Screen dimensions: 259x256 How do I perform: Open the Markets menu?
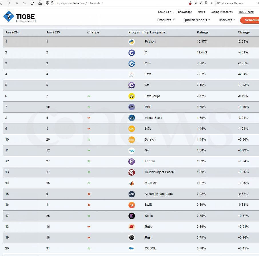[227, 20]
